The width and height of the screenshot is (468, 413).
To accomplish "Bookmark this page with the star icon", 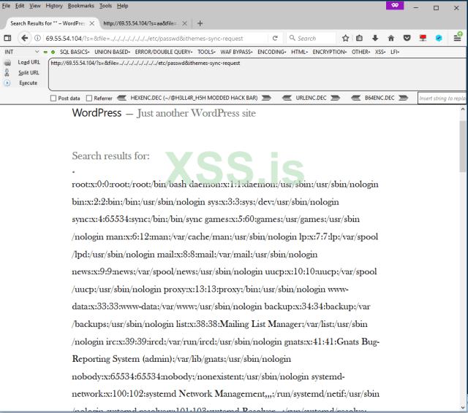I will click(345, 38).
